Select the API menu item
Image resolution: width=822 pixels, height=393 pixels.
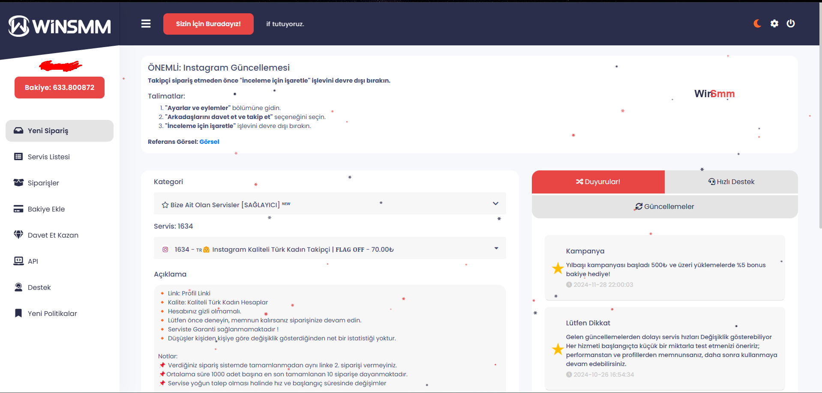pos(60,261)
